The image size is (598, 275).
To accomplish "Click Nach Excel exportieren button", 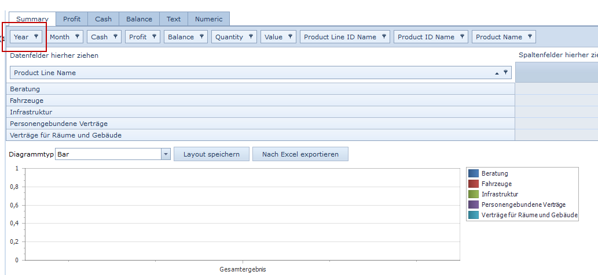I will [300, 154].
